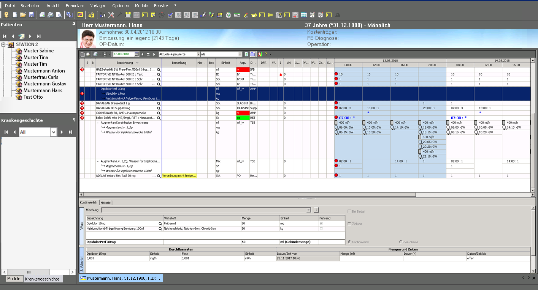Click next arrow in Krankengeschichte panel
Image resolution: width=538 pixels, height=290 pixels.
point(63,132)
